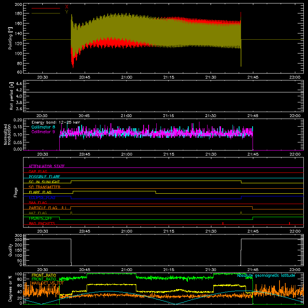The width and height of the screenshot is (308, 308).
Task: Click the 4.4 value on Roll period axis
Action: coord(19,84)
